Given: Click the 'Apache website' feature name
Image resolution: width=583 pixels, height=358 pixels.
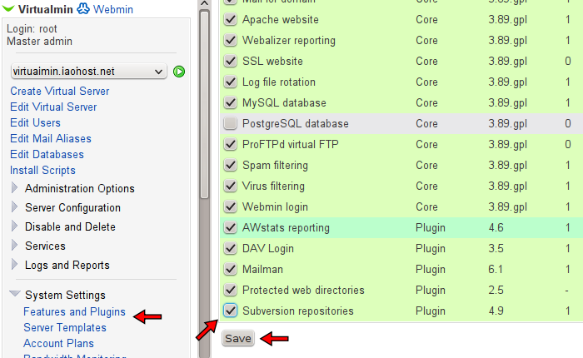Looking at the screenshot, I should (x=281, y=20).
